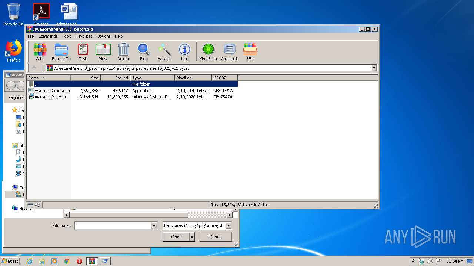Open the Programs file type dropdown

click(x=228, y=225)
